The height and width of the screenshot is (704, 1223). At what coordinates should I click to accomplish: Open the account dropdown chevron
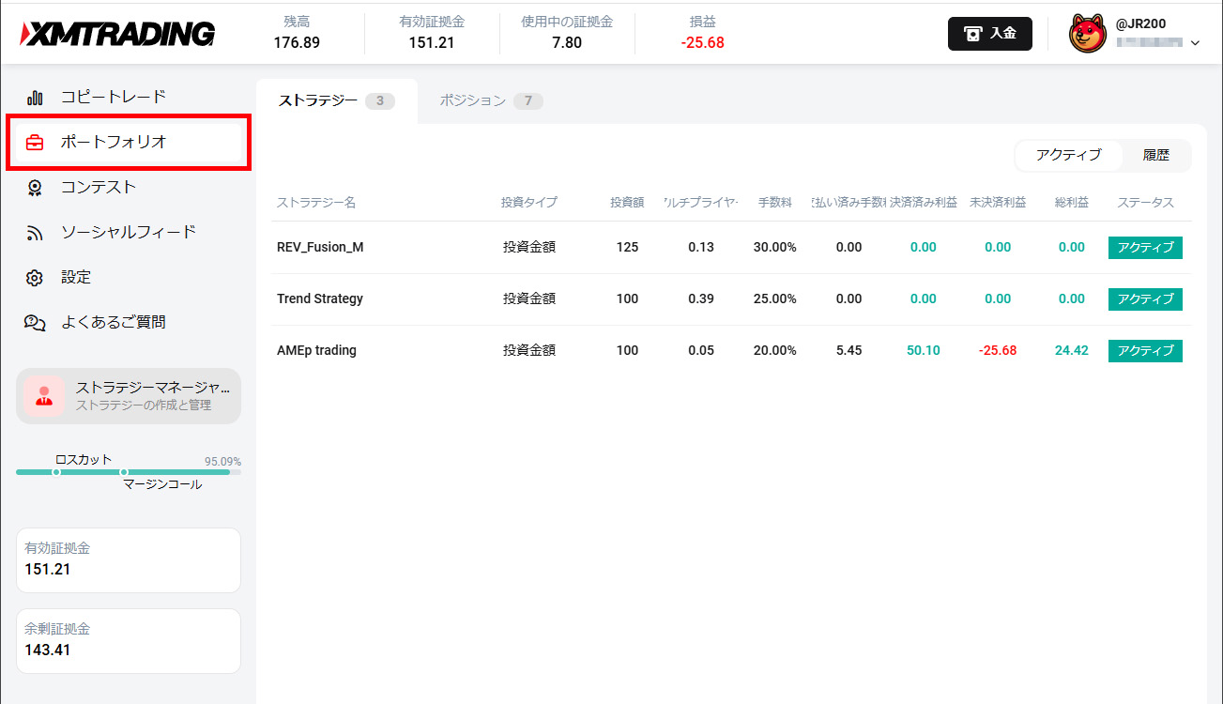pyautogui.click(x=1195, y=42)
